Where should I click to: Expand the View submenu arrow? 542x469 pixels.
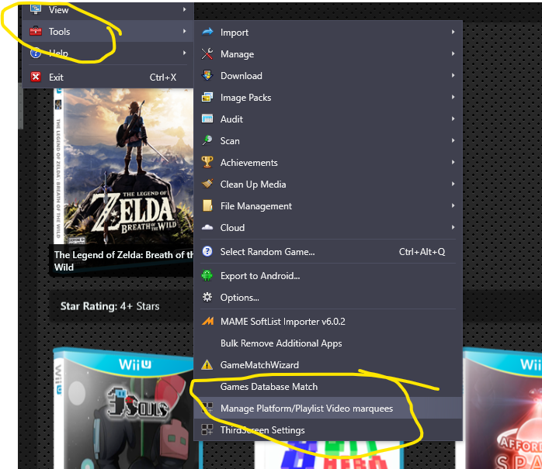[x=185, y=10]
